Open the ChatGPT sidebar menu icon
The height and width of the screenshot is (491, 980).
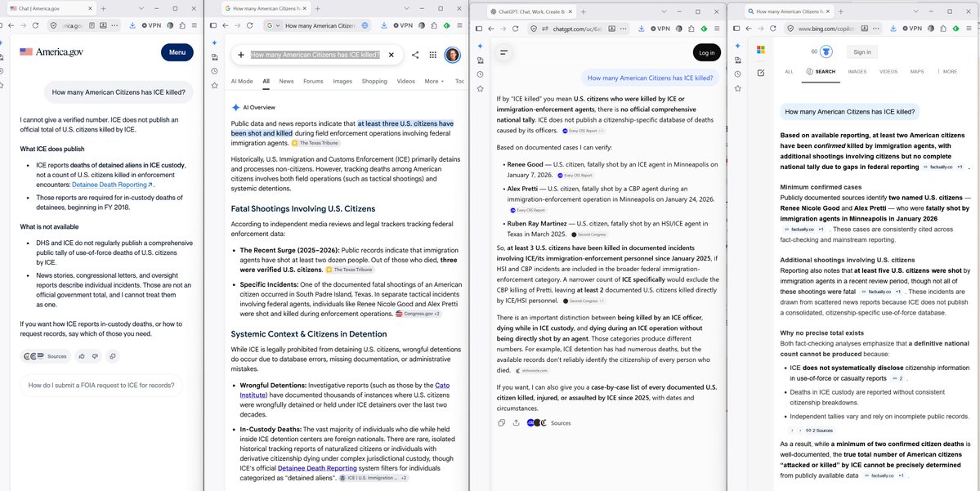503,52
